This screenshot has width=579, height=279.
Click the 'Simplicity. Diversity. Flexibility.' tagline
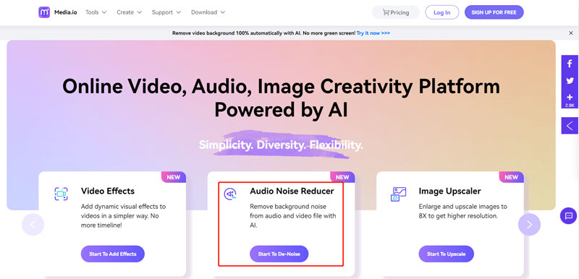(281, 145)
